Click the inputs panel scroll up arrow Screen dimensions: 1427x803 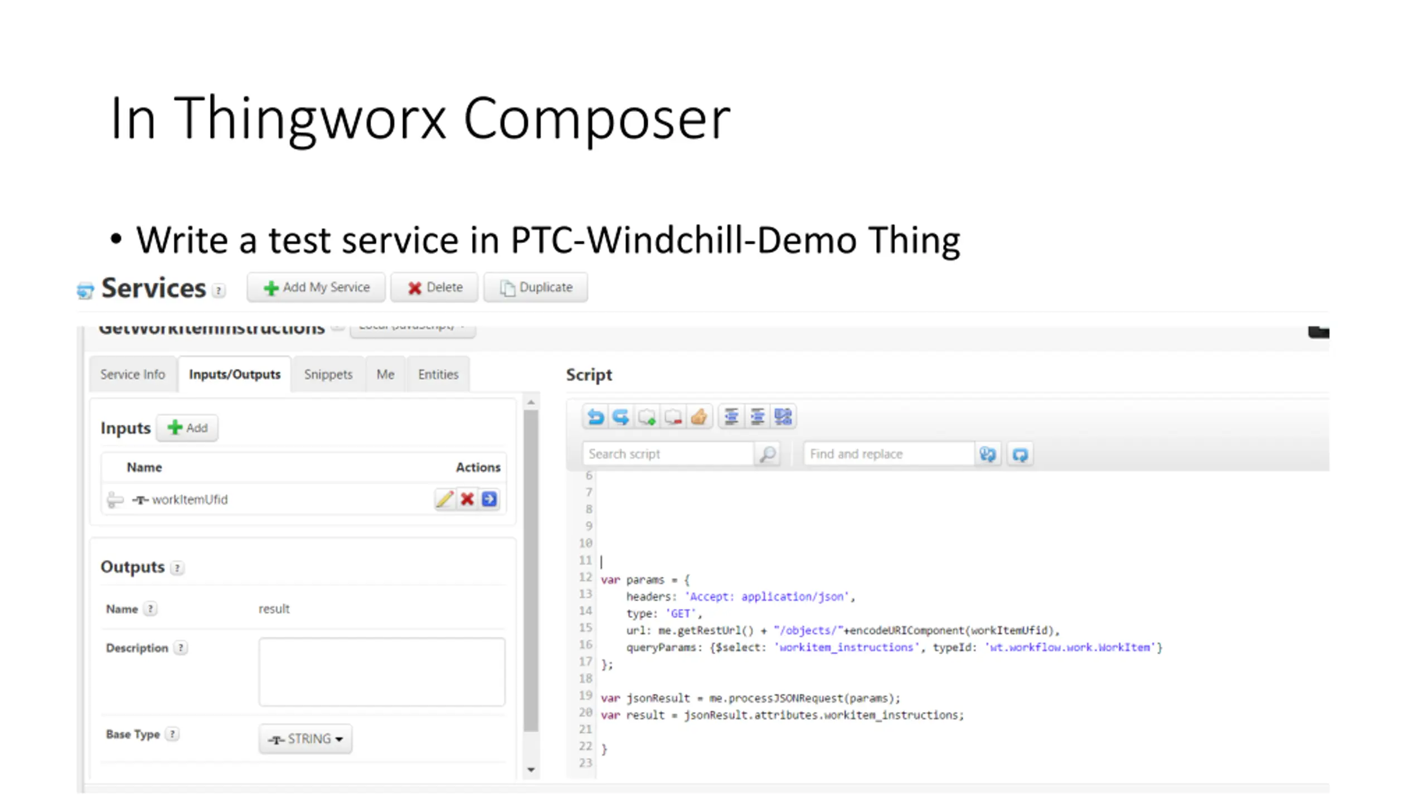coord(531,401)
